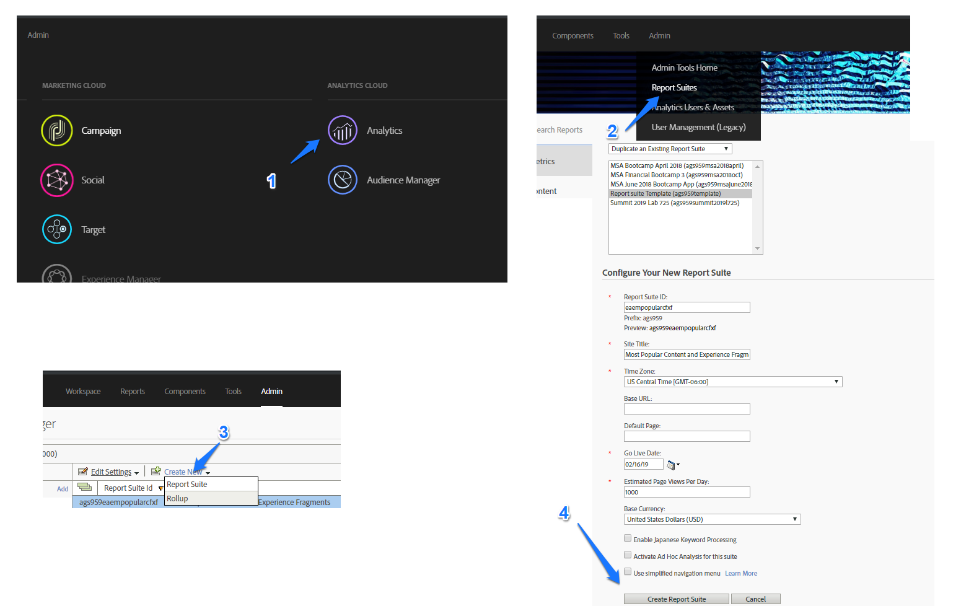Open the calendar picker beside Go Live Date
Viewport: 961px width, 606px height.
[671, 463]
